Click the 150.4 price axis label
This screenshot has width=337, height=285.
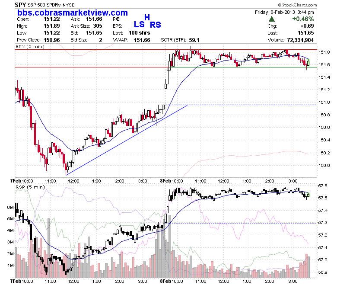tap(324, 140)
